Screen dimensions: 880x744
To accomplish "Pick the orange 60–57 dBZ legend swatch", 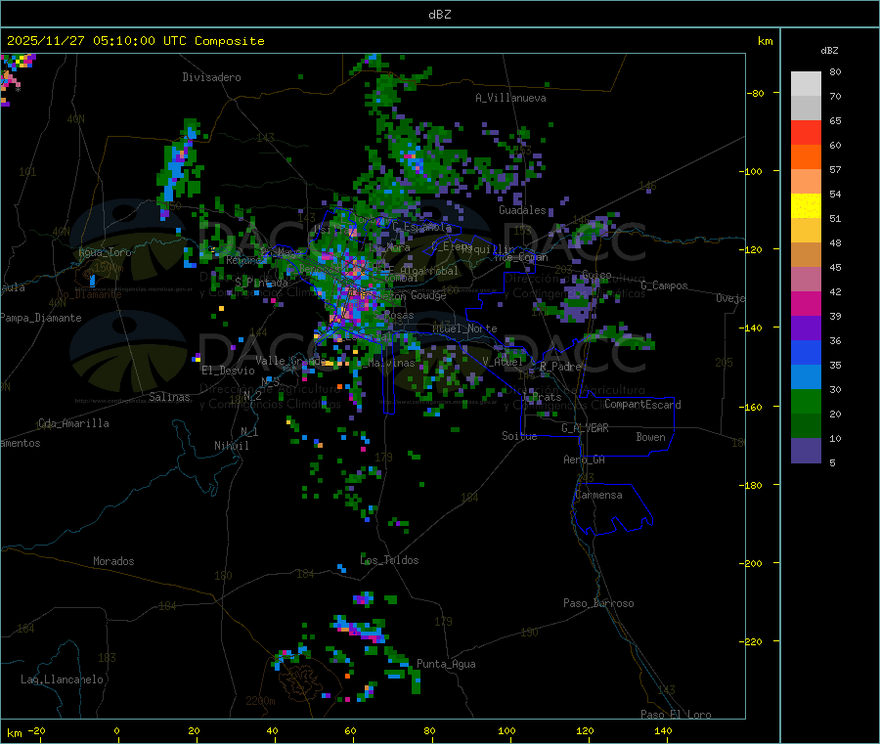I will click(x=806, y=157).
